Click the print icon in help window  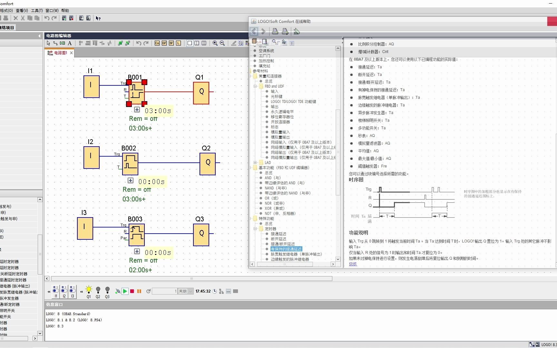click(275, 31)
